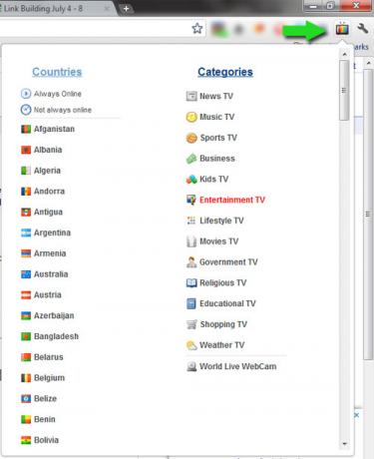Click the Kids TV icon
The width and height of the screenshot is (374, 459).
point(191,180)
